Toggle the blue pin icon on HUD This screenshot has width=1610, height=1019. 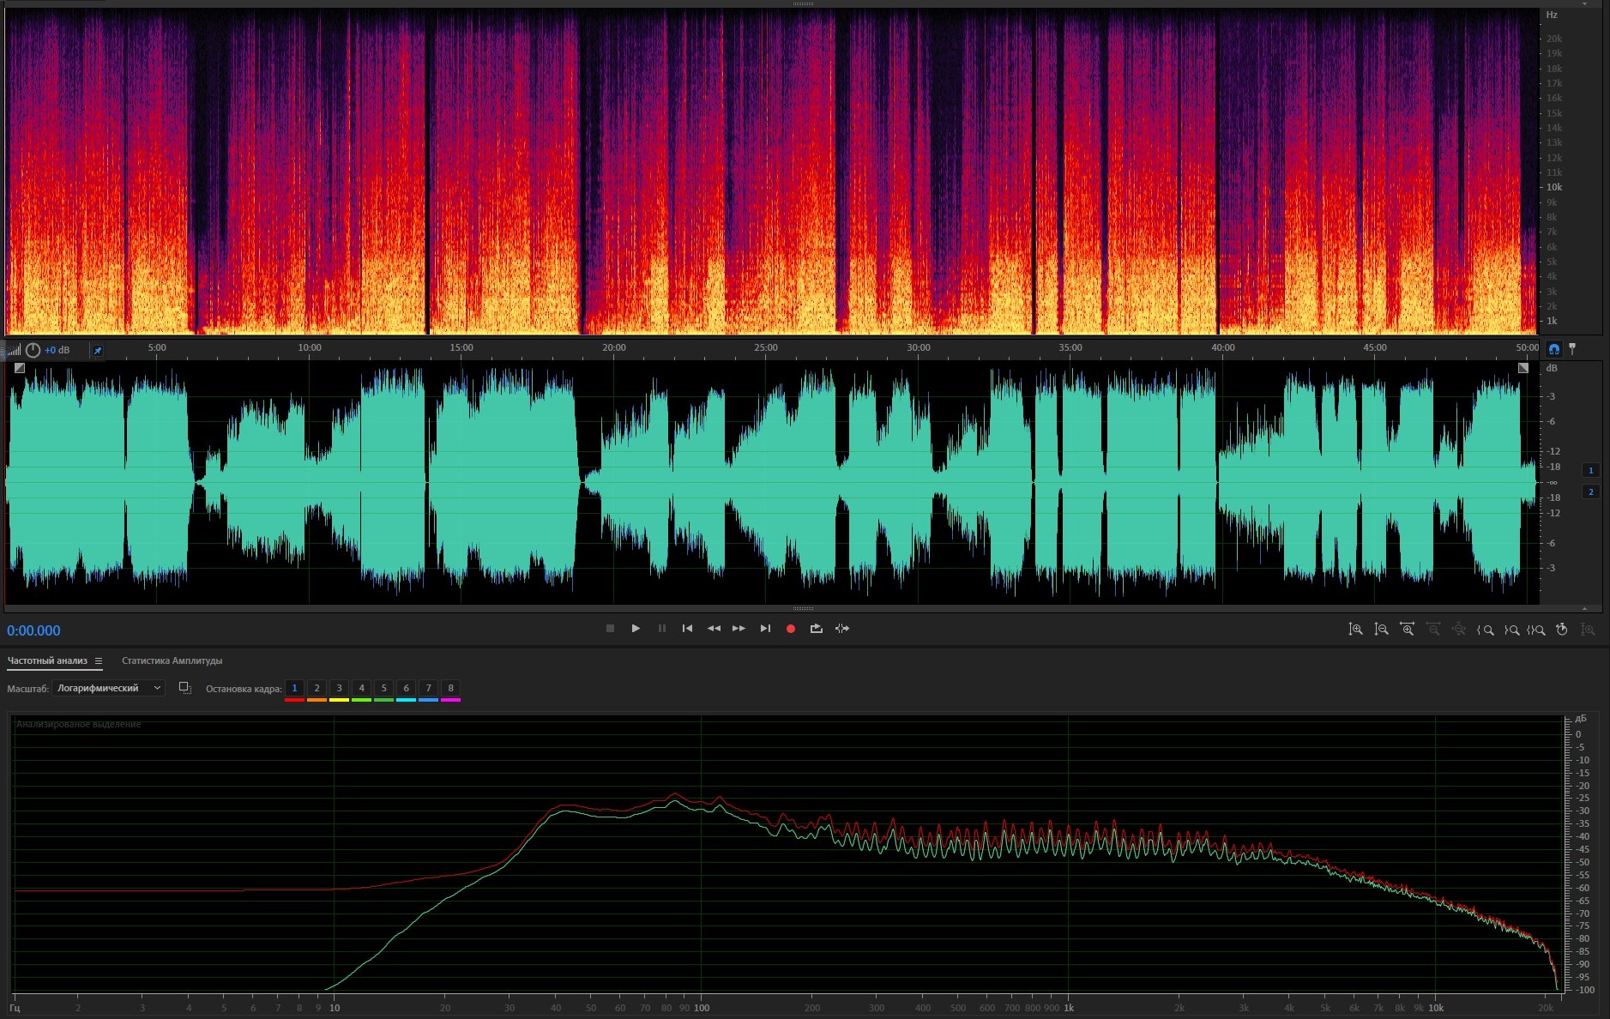point(97,350)
